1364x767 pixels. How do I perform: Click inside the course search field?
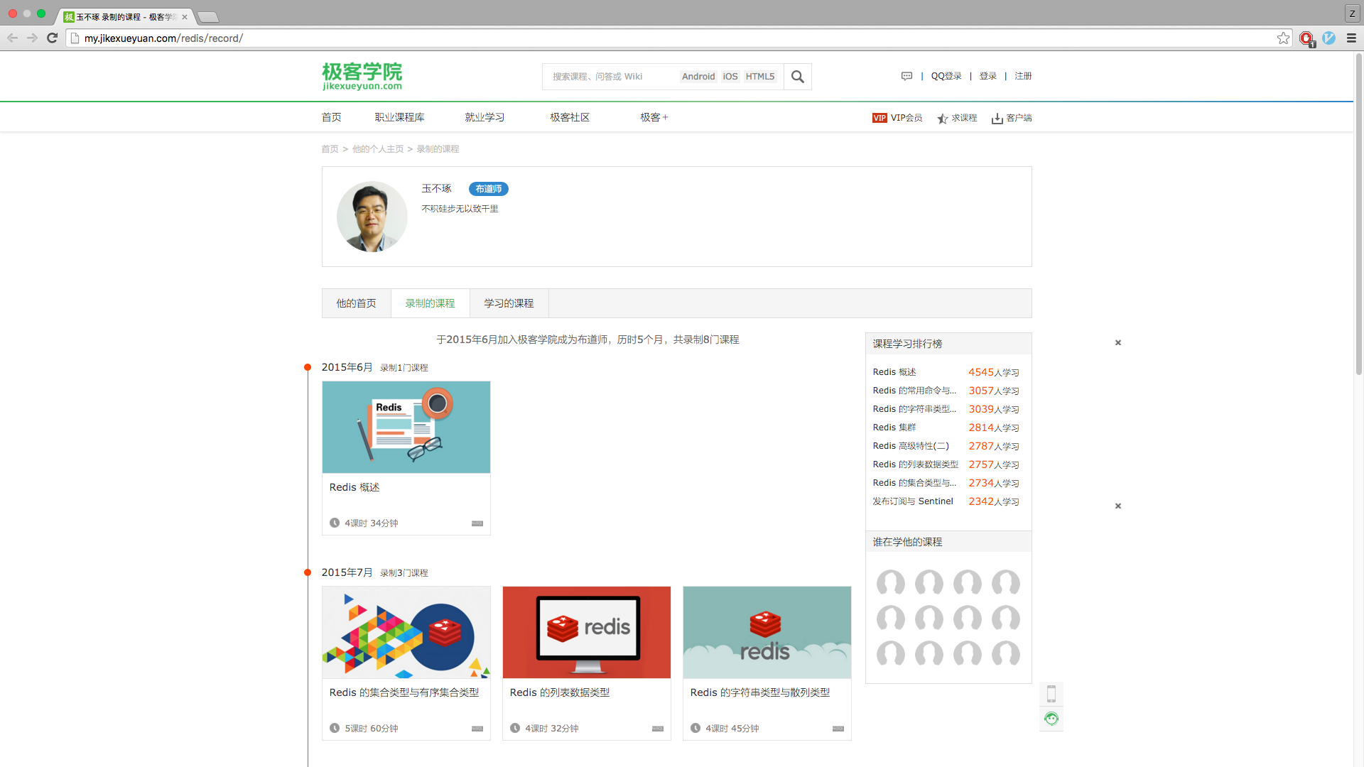[x=611, y=76]
